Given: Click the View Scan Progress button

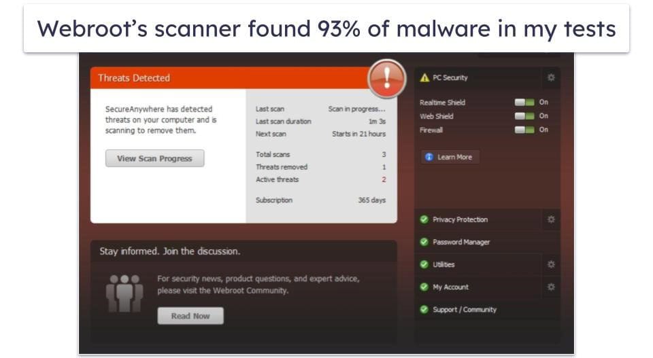Looking at the screenshot, I should [155, 158].
